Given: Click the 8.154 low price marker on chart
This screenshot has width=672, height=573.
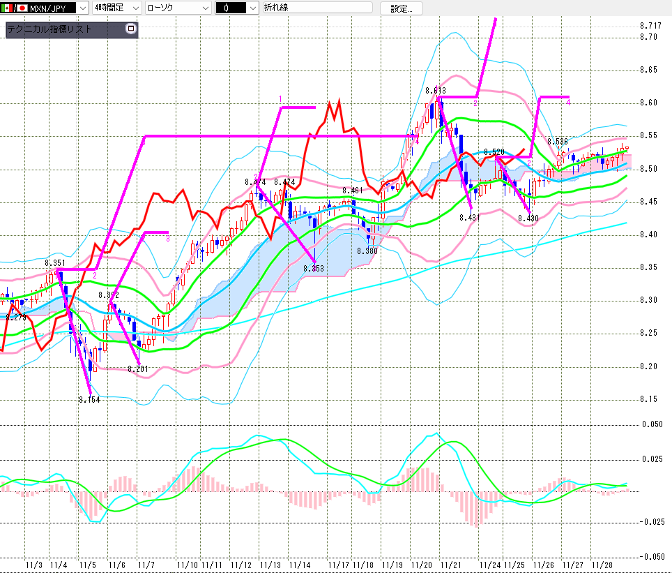Looking at the screenshot, I should click(89, 400).
